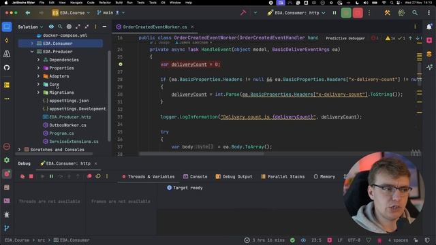This screenshot has height=245, width=436.
Task: Stop debugging with red square in Debug panel
Action: (x=31, y=176)
